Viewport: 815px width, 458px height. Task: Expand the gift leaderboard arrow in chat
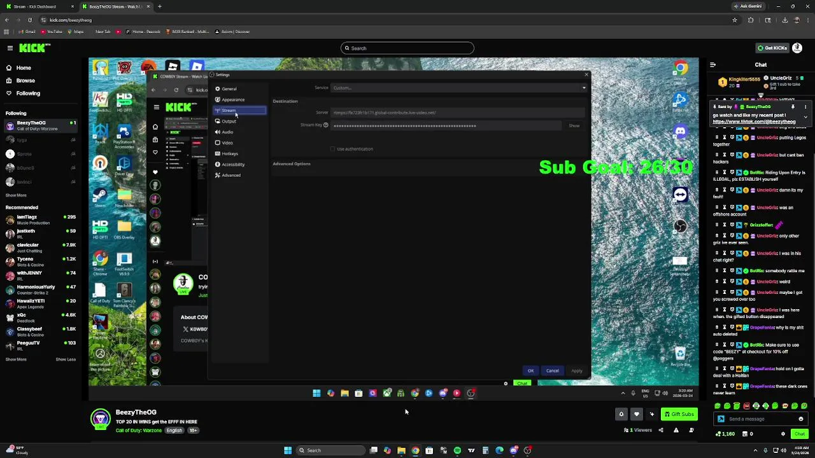[760, 95]
